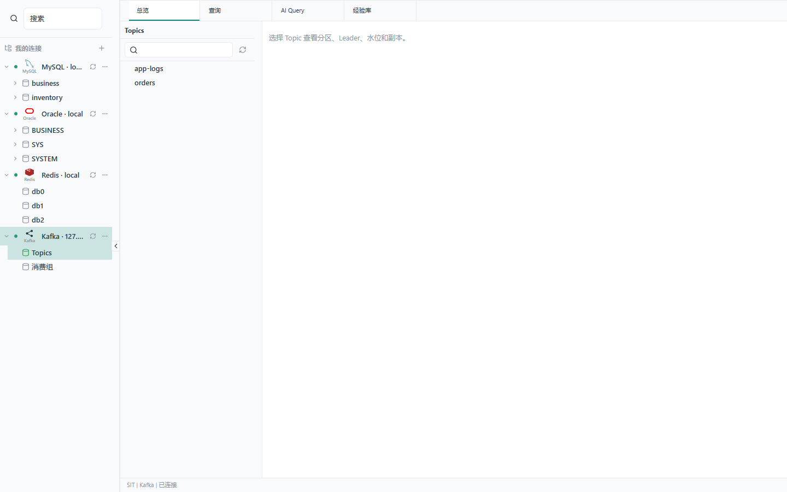Screen dimensions: 787x492
Task: Expand the inventory database node
Action: [15, 97]
